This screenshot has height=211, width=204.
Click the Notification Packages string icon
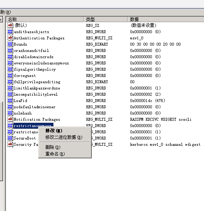[10, 119]
